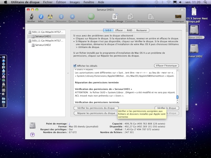
Task: Toggle the toolbar visibility pill button
Action: click(x=182, y=10)
